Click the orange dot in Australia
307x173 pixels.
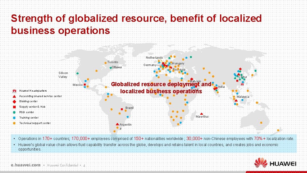point(261,123)
